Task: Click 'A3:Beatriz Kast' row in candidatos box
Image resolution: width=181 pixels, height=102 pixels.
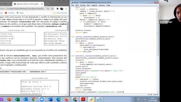Action: click(53, 39)
